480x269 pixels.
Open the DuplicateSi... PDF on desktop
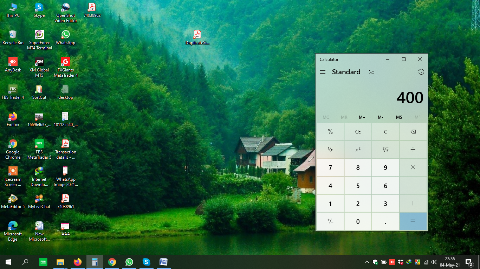197,37
